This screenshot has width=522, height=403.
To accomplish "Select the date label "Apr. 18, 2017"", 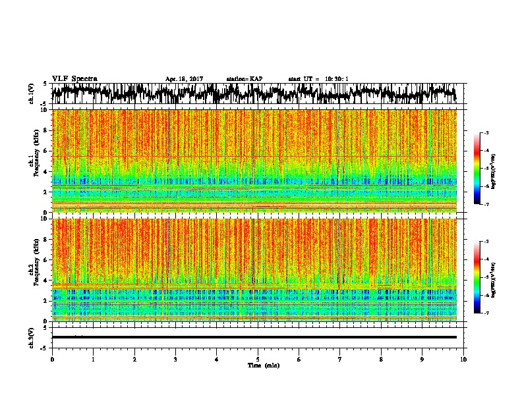I will tap(184, 79).
